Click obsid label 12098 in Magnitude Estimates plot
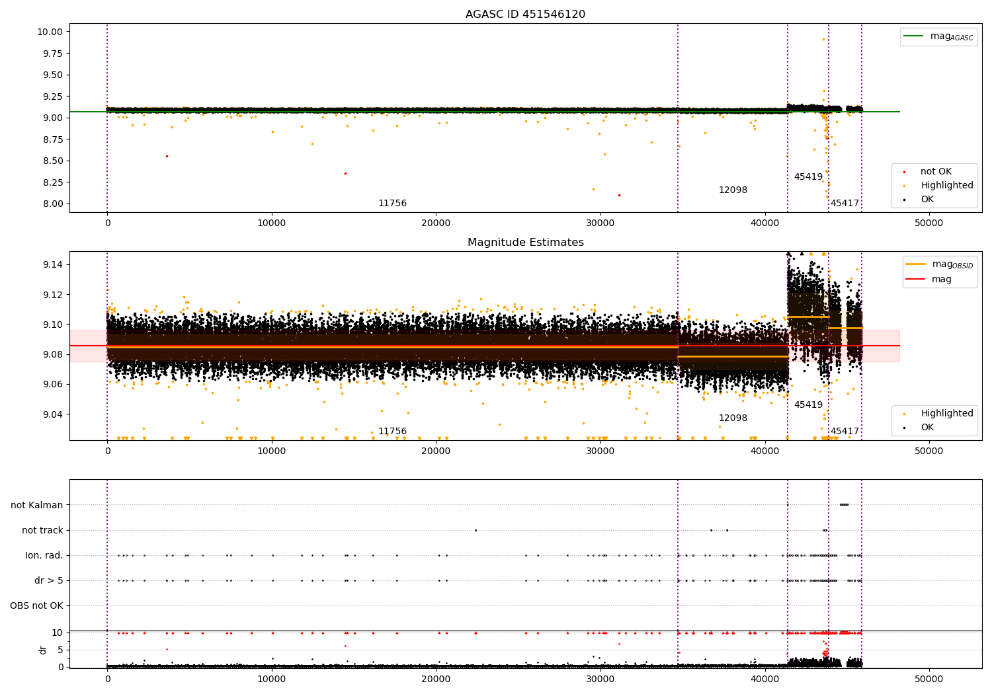992x694 pixels. (x=733, y=418)
